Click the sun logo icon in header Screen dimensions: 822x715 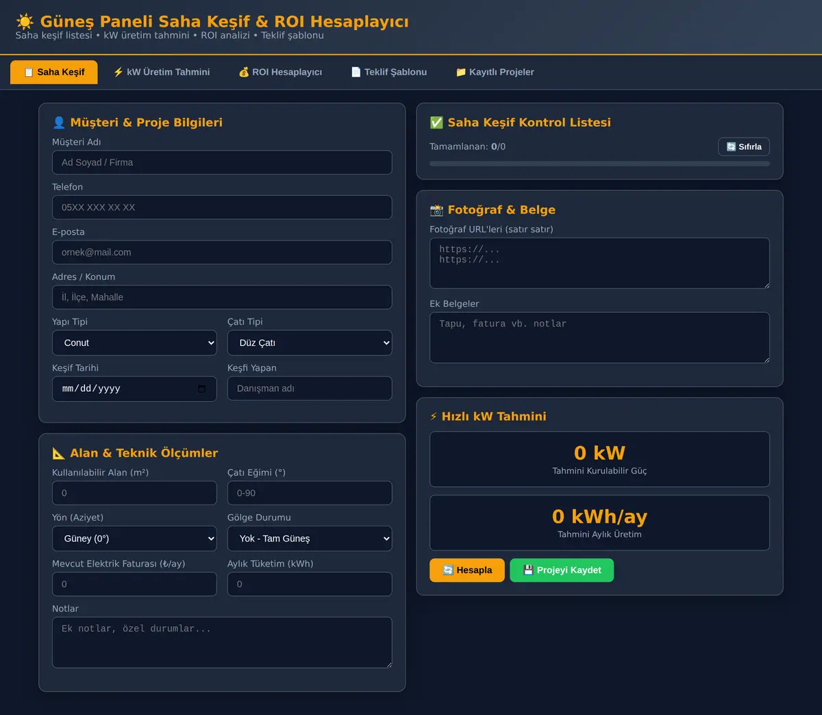(x=25, y=22)
